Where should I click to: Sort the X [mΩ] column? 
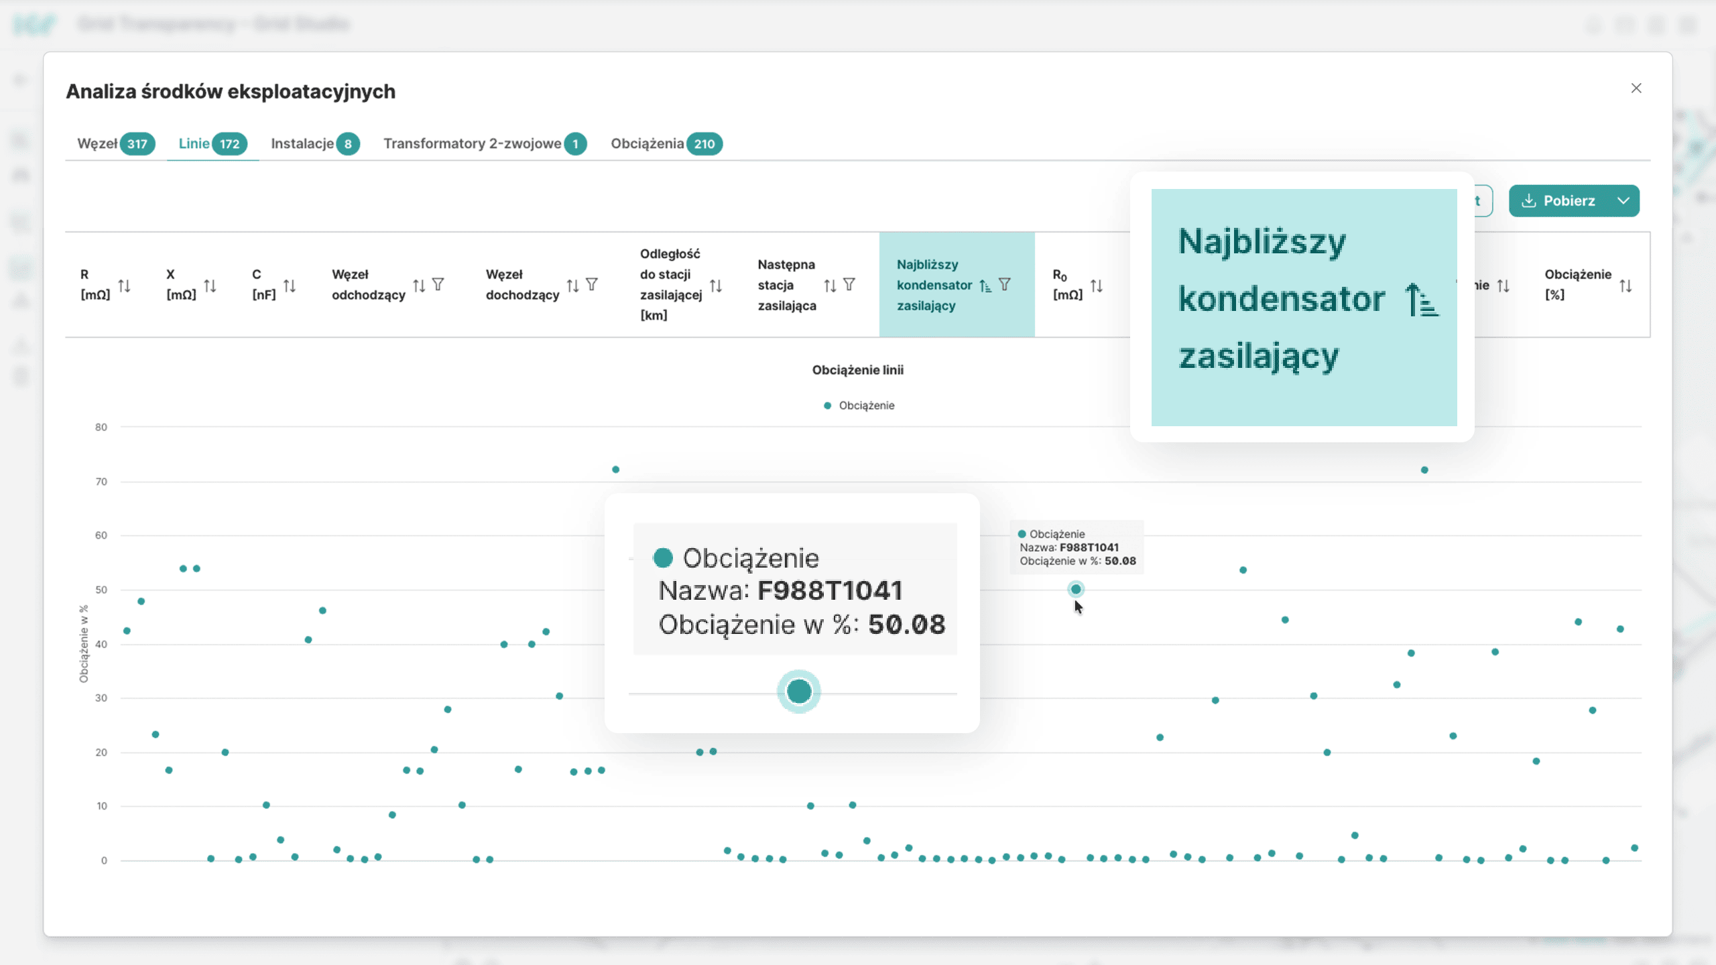click(x=210, y=286)
